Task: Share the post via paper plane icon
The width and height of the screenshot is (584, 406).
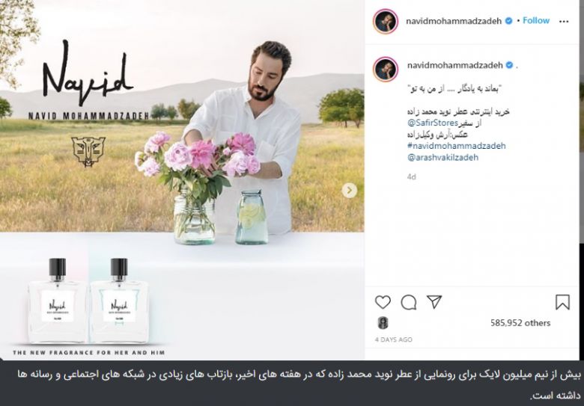Action: 434,302
